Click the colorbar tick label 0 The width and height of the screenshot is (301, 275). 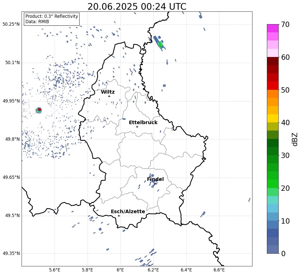point(283,254)
